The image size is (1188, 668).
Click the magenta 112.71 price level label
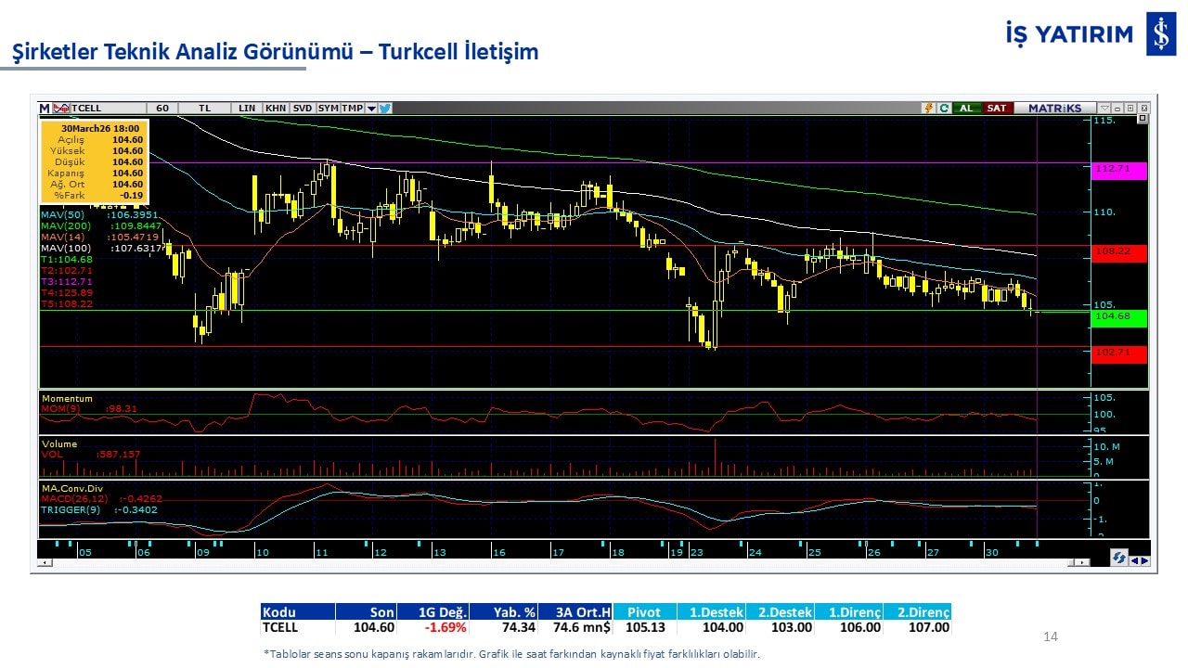[x=1120, y=170]
